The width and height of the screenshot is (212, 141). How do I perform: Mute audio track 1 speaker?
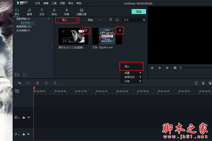(x=29, y=134)
